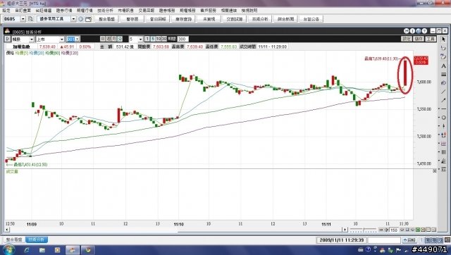The width and height of the screenshot is (451, 255).
Task: Click the 暫存區 toolbar button
Action: point(132,19)
